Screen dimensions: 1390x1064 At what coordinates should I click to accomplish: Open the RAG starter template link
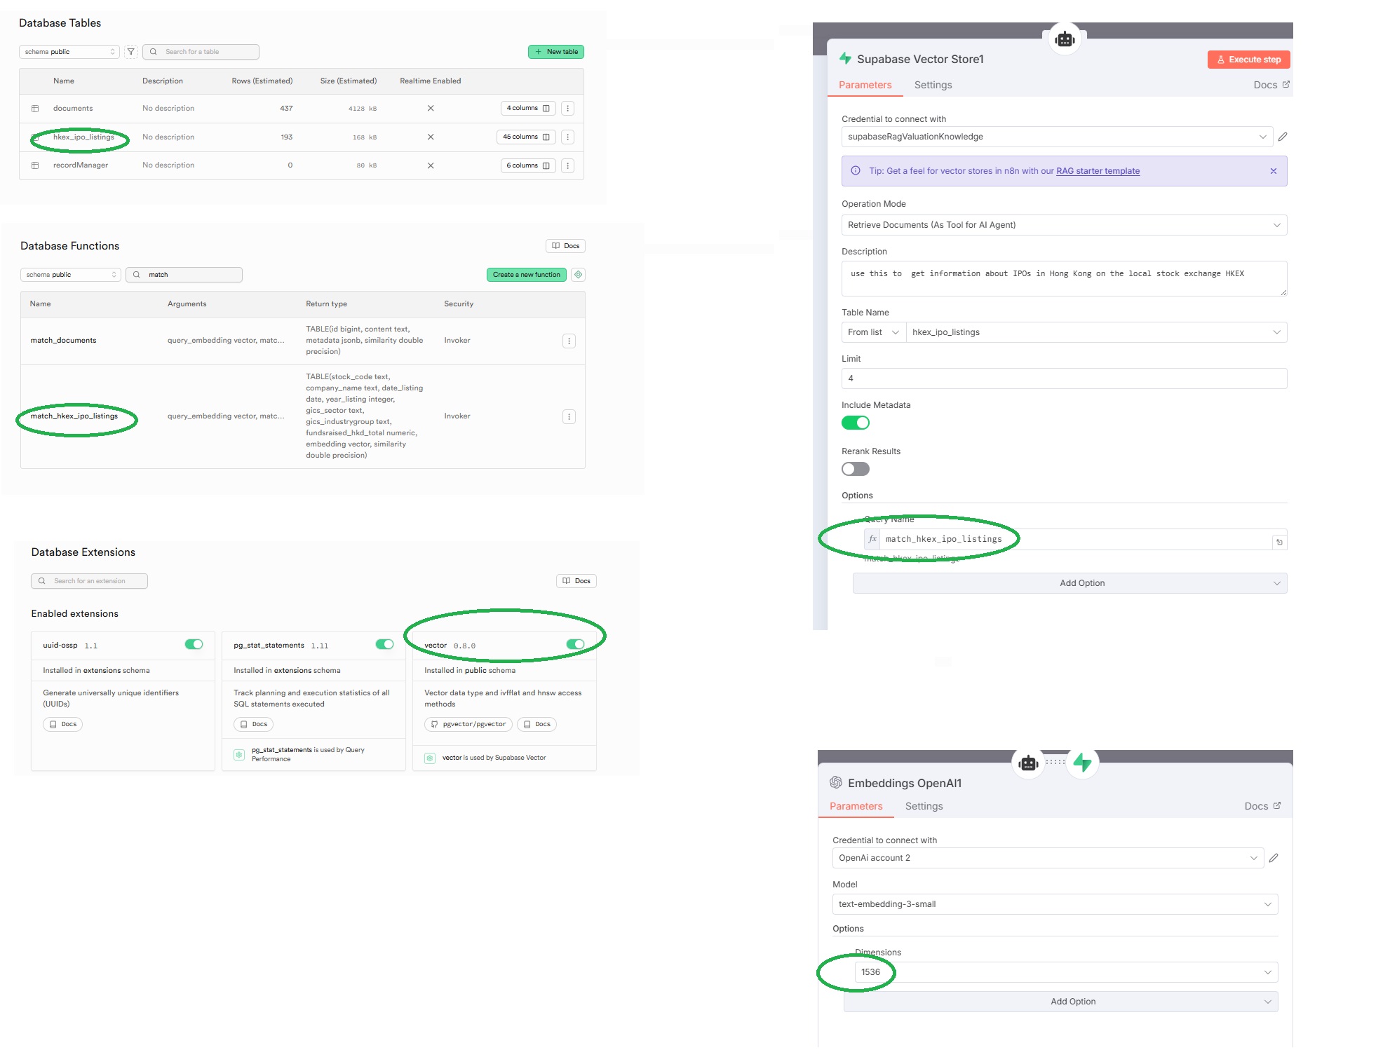click(1098, 171)
